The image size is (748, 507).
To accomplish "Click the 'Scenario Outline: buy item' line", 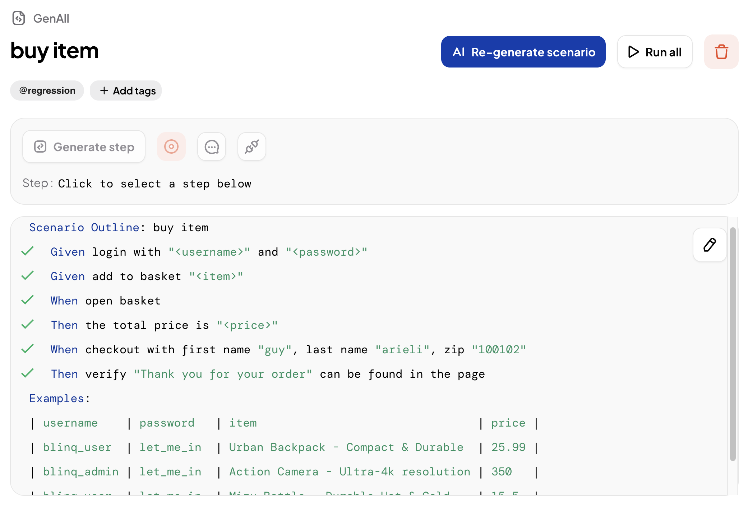I will [119, 228].
